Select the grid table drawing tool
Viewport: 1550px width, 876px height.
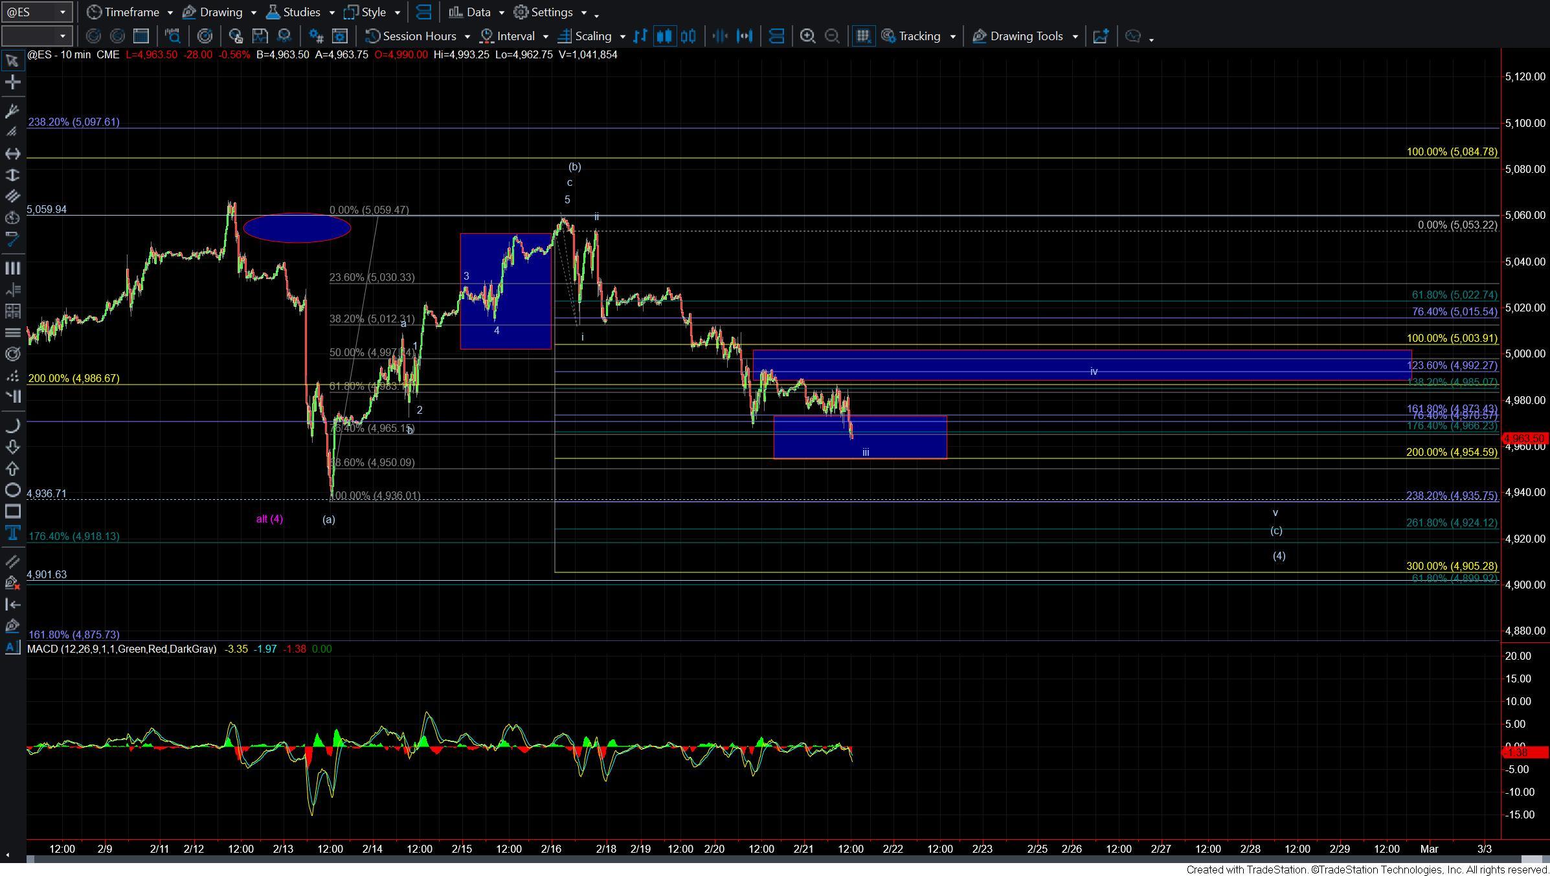(12, 311)
